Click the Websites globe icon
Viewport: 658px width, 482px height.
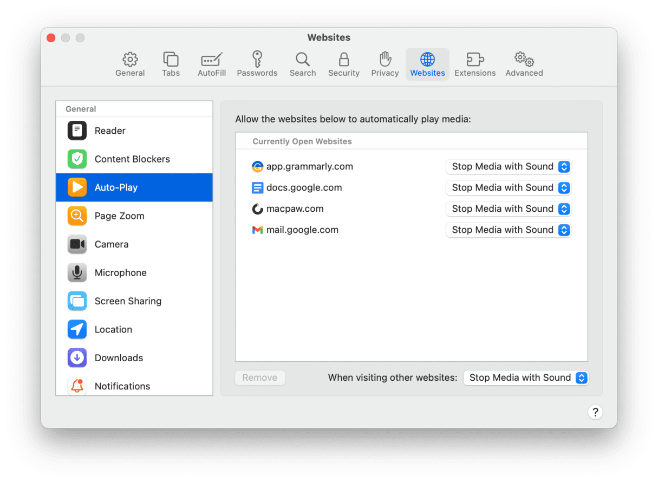click(x=427, y=59)
